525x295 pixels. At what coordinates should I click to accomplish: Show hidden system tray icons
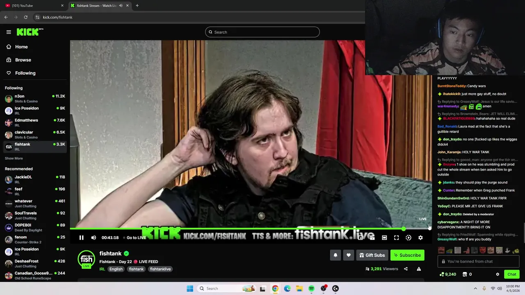pyautogui.click(x=475, y=288)
